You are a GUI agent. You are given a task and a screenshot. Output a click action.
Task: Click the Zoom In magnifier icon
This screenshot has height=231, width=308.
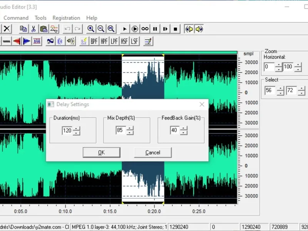(91, 29)
